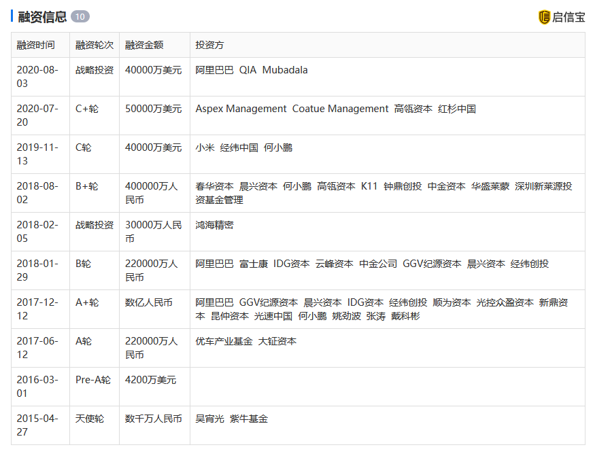
Task: Open 钟鼎创投 investor link
Action: [x=403, y=186]
